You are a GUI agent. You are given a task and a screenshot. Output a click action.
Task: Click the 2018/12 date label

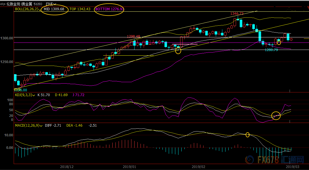click(67, 167)
